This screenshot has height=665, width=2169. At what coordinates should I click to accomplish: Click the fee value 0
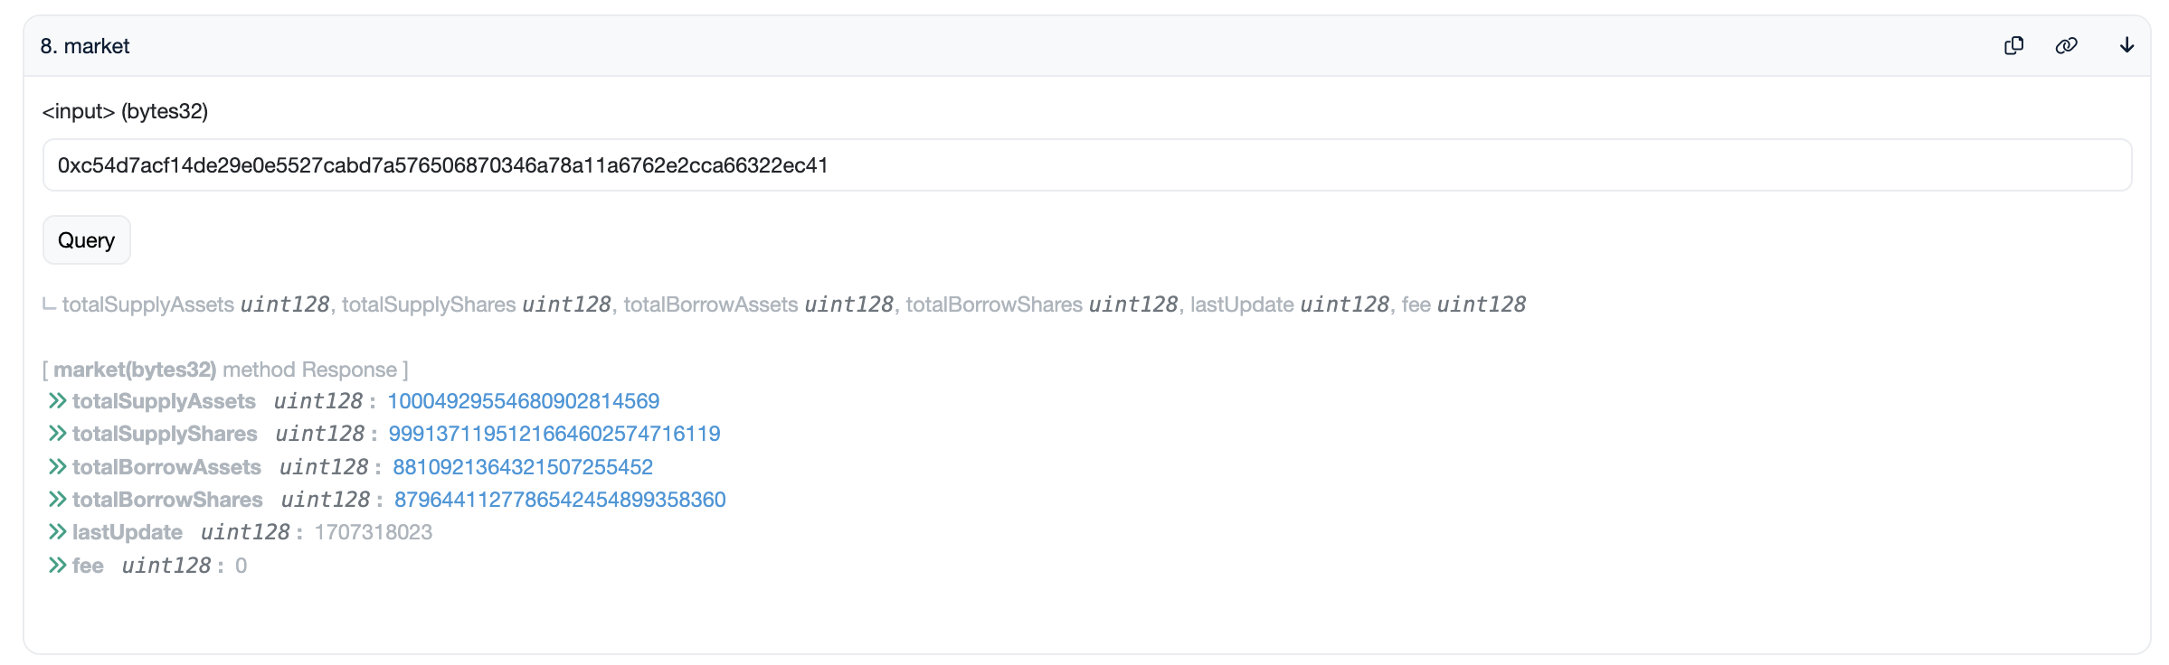pos(241,566)
